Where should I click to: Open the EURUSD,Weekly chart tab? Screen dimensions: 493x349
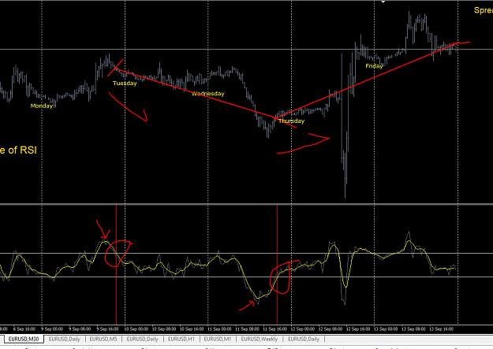tap(260, 340)
